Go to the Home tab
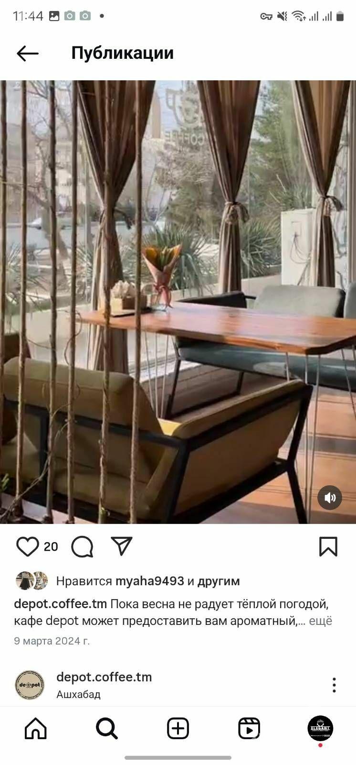Screen dimensions: 356x765 [x=36, y=729]
